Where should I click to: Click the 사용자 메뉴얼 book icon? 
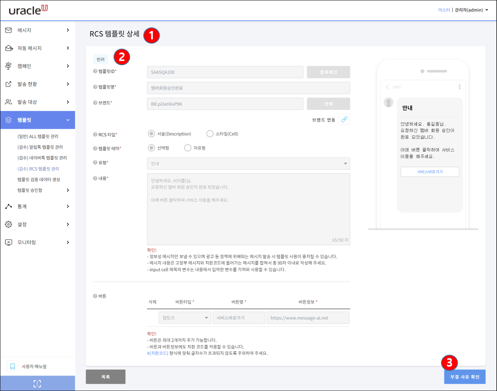click(12, 366)
